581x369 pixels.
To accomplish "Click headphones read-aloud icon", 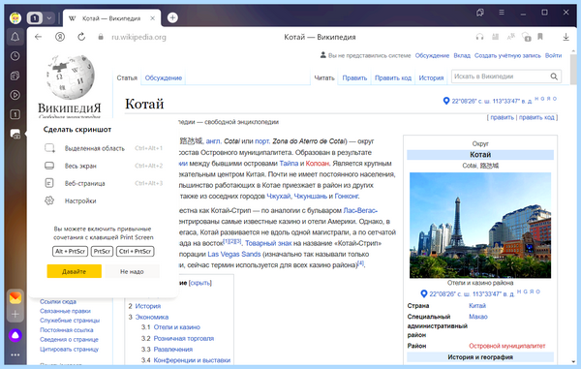I will tap(480, 37).
